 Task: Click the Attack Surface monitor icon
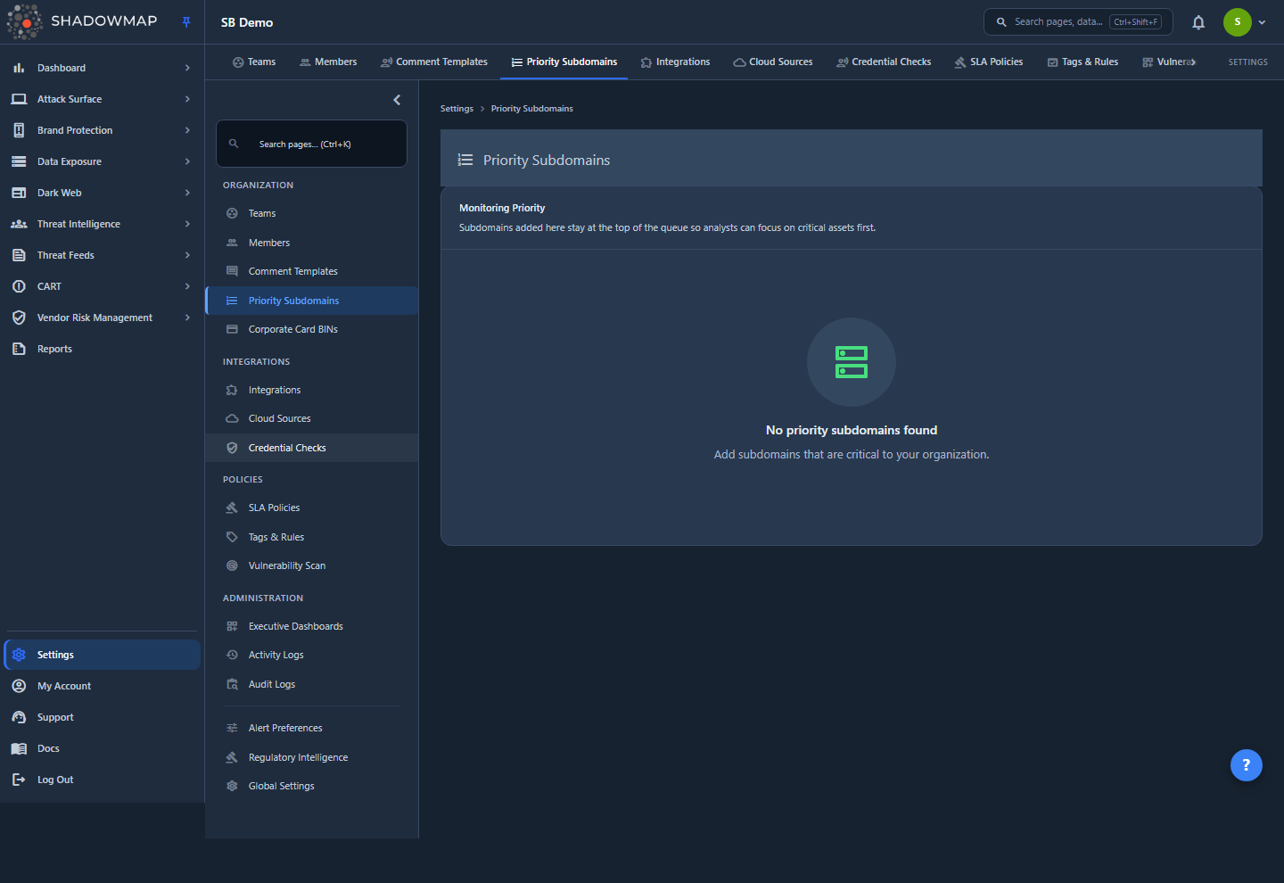click(19, 99)
